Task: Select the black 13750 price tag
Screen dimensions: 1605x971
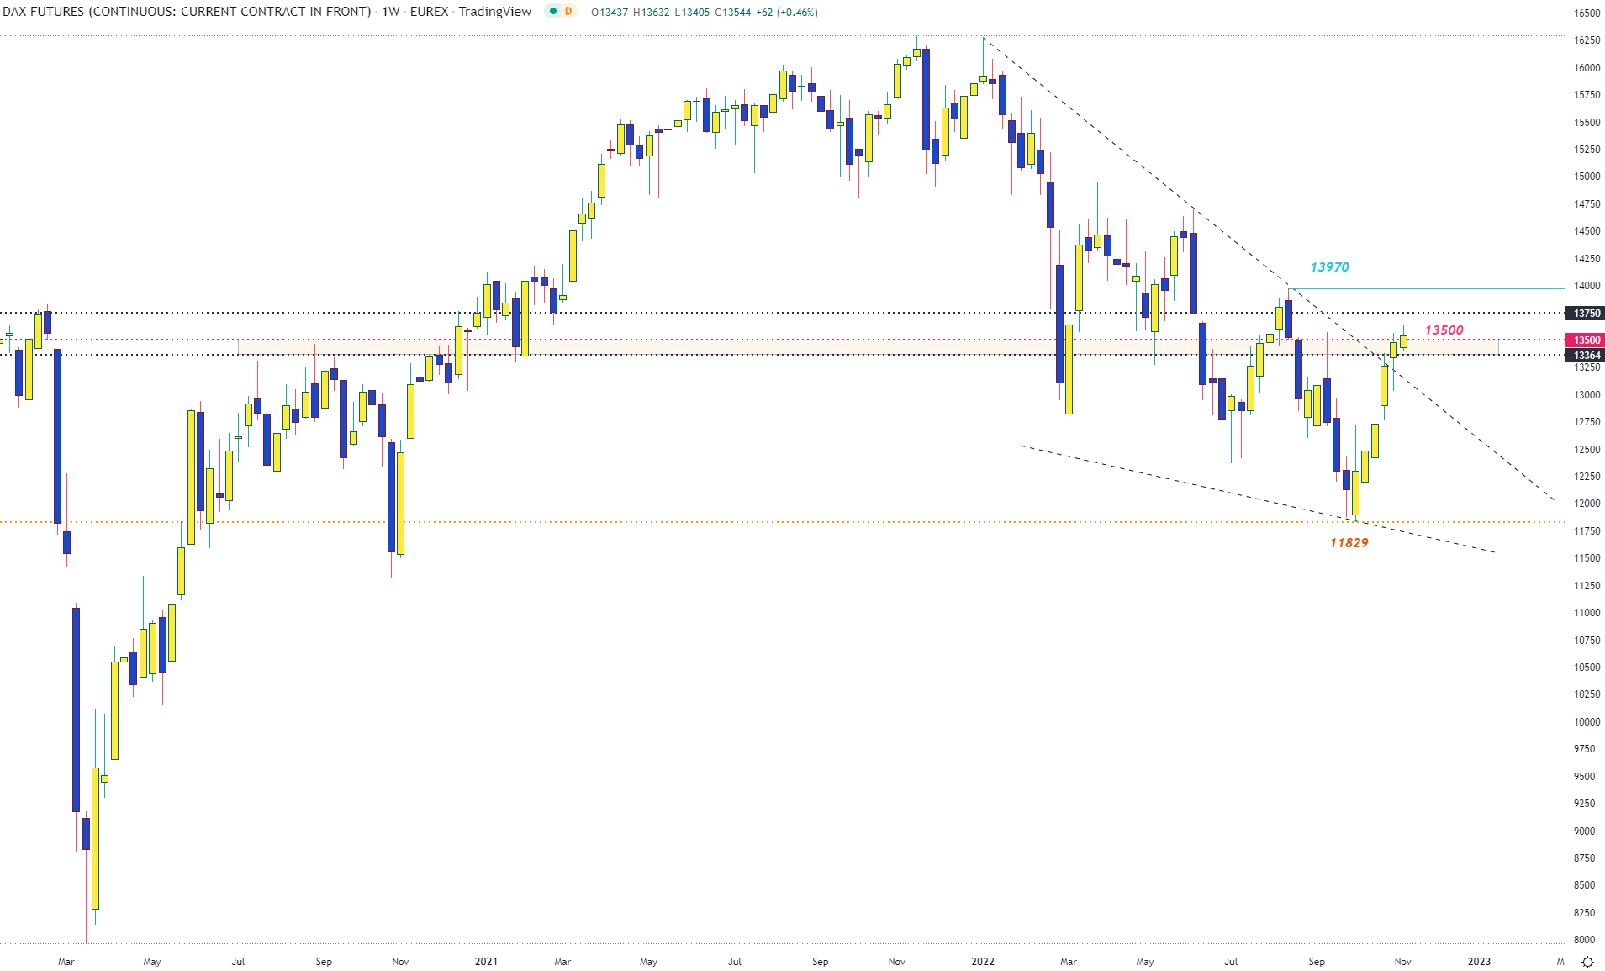Action: pos(1587,314)
